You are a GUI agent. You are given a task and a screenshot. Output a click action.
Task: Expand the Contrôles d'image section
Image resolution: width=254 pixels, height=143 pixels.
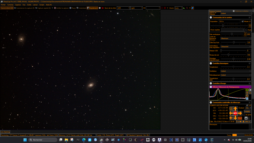tap(211, 83)
